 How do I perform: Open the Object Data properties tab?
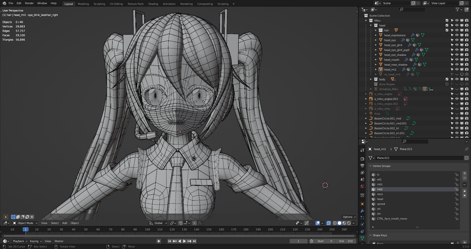[362, 238]
